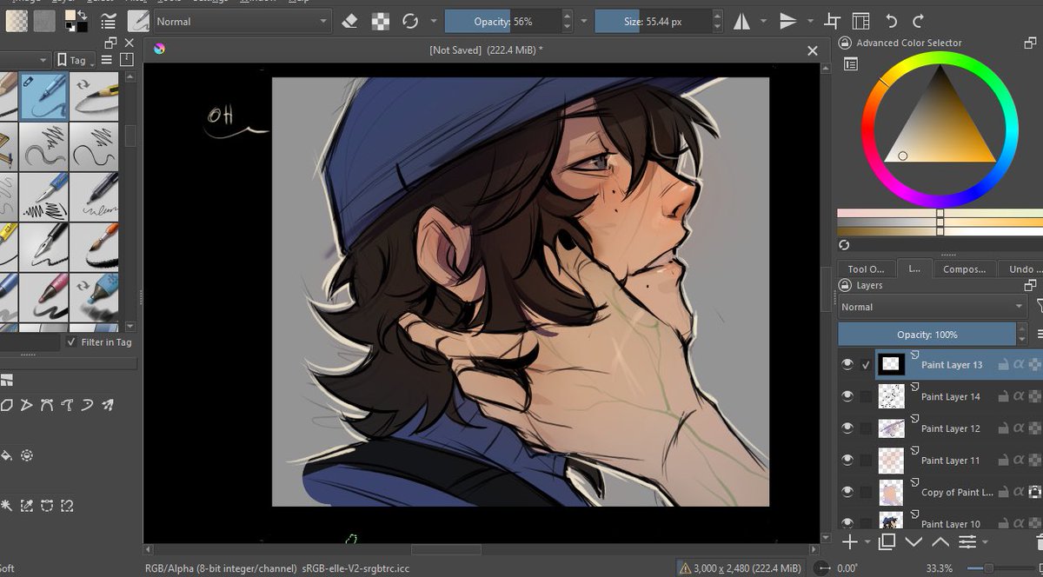Hide Copy of Paint Layer
The height and width of the screenshot is (577, 1043).
[x=847, y=492]
